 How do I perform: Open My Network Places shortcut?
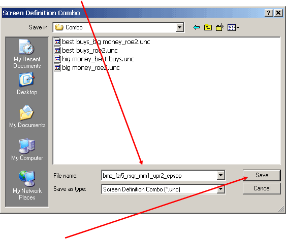coord(27,185)
